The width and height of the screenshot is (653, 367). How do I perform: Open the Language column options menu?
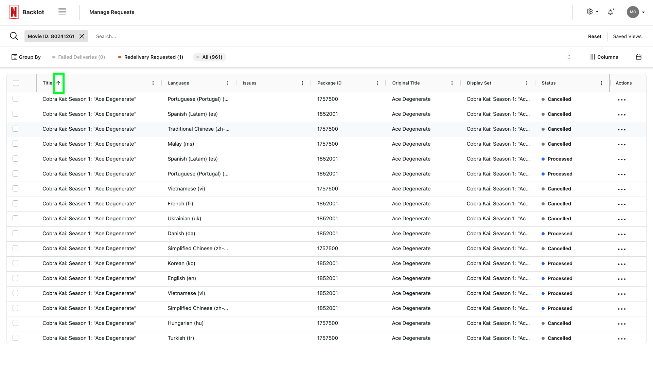coord(228,82)
